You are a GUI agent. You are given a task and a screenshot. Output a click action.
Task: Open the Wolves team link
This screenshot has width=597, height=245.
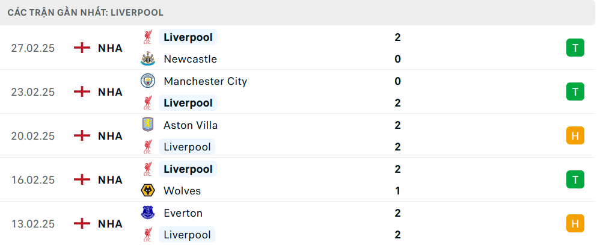pyautogui.click(x=182, y=191)
